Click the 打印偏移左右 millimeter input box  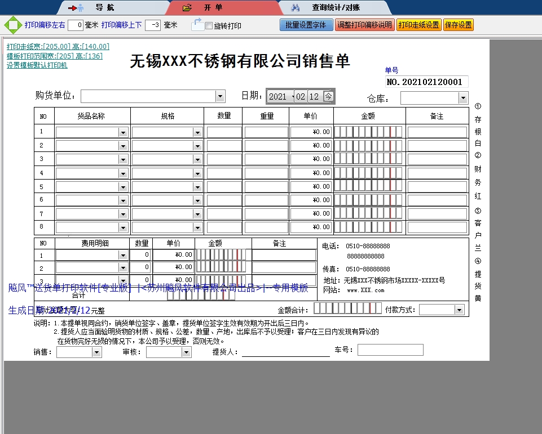[x=75, y=25]
